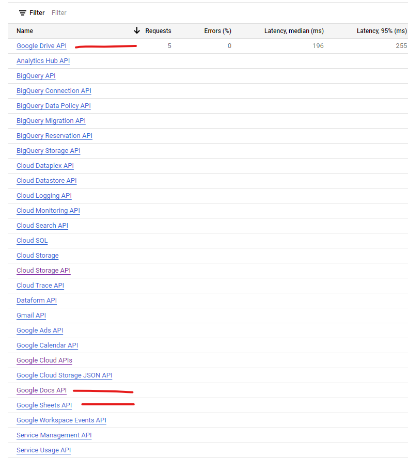Select 95% latency value 255
408x473 pixels.
[401, 46]
